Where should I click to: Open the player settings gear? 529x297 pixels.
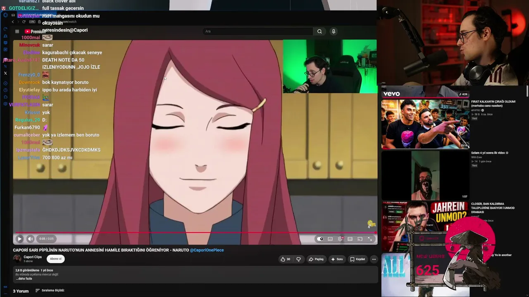(x=340, y=239)
